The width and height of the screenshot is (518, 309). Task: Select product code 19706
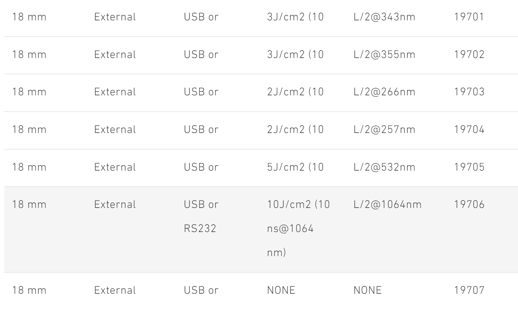tap(469, 205)
